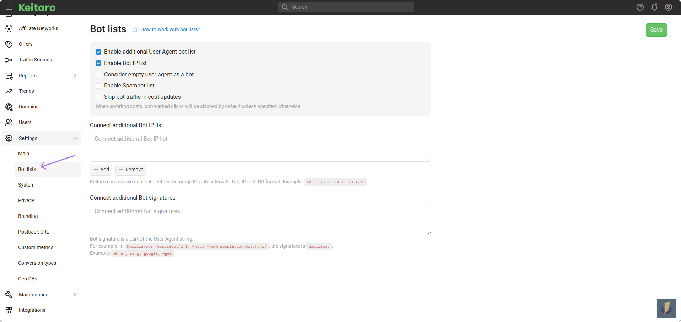This screenshot has height=322, width=681.
Task: Click the Offers tag icon
Action: tap(9, 44)
